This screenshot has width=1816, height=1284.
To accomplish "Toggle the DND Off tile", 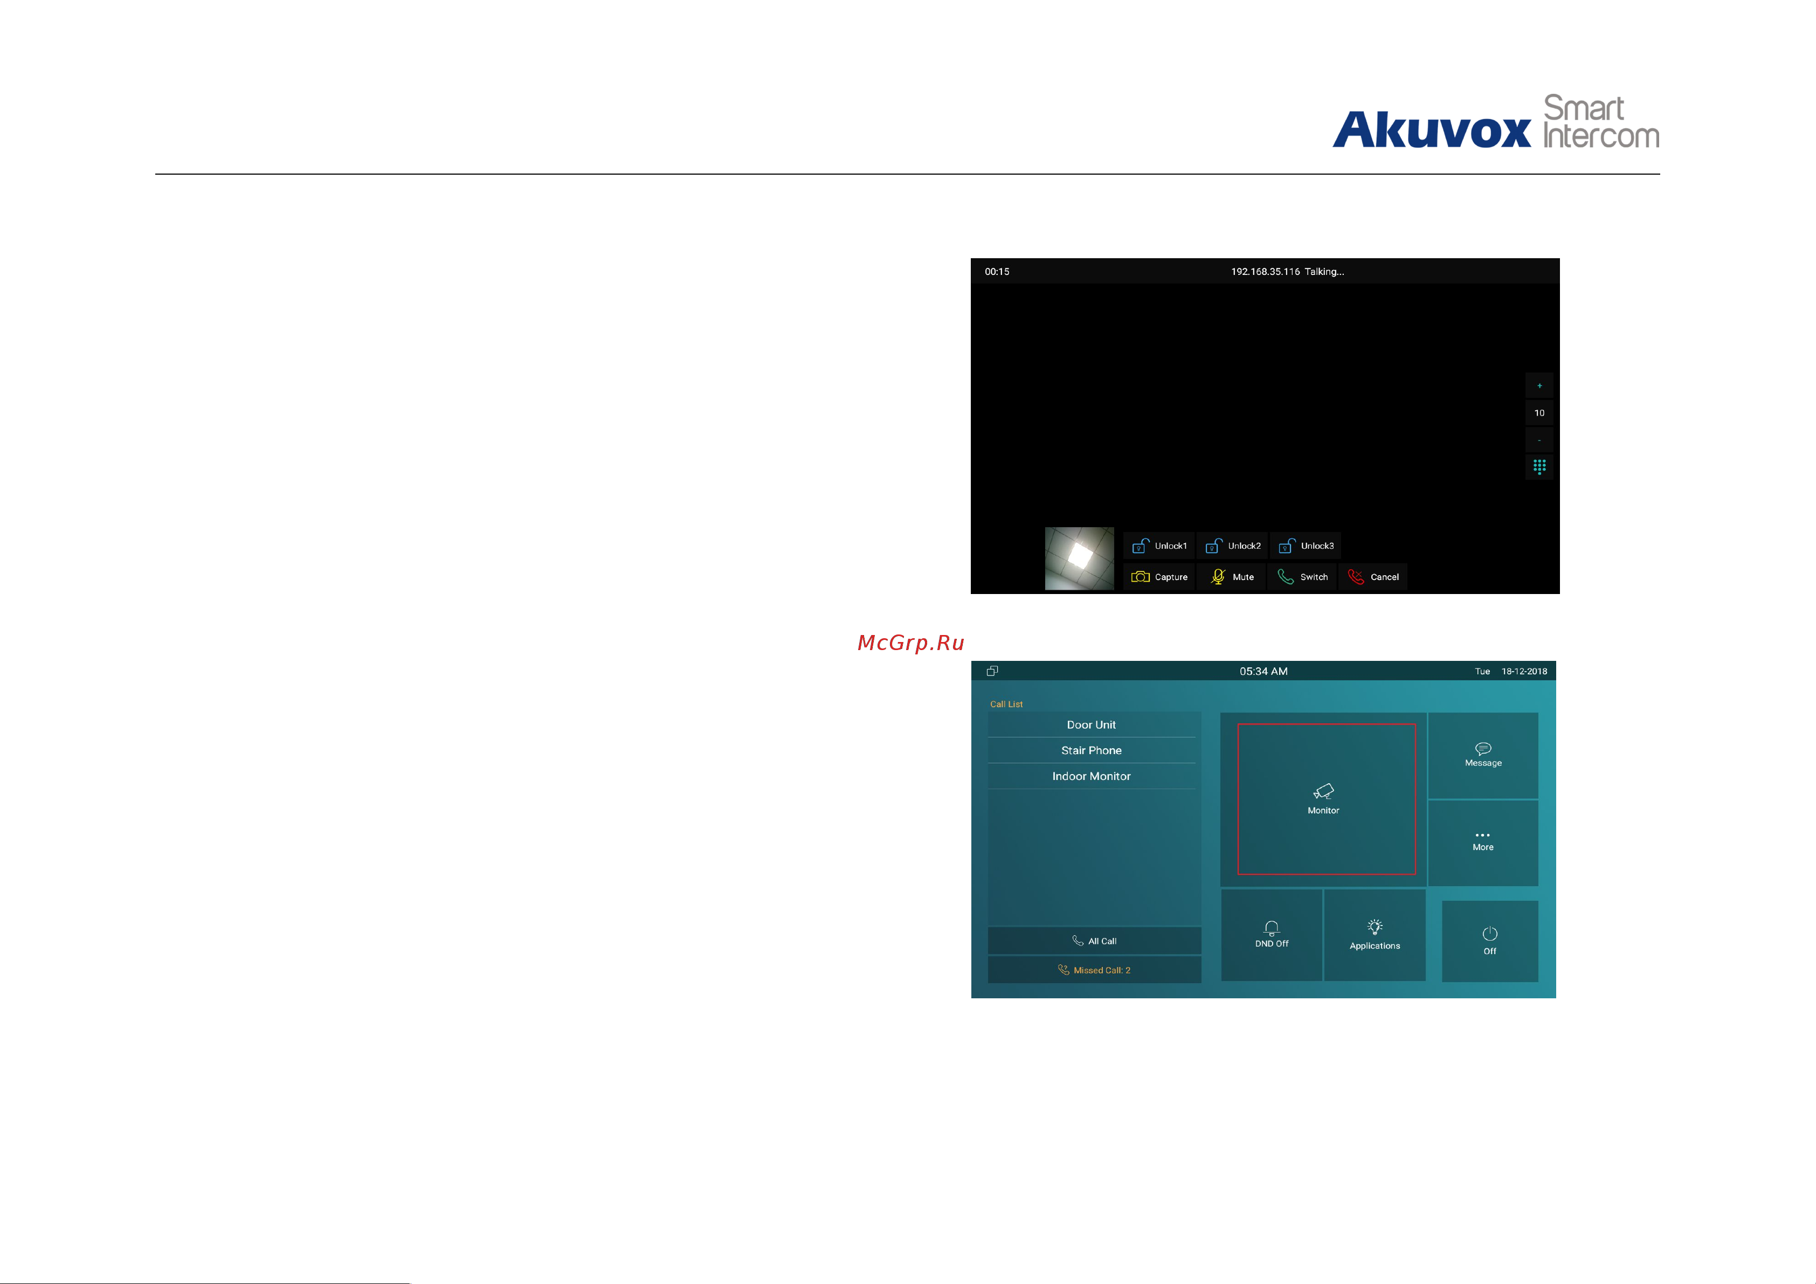I will click(1272, 935).
